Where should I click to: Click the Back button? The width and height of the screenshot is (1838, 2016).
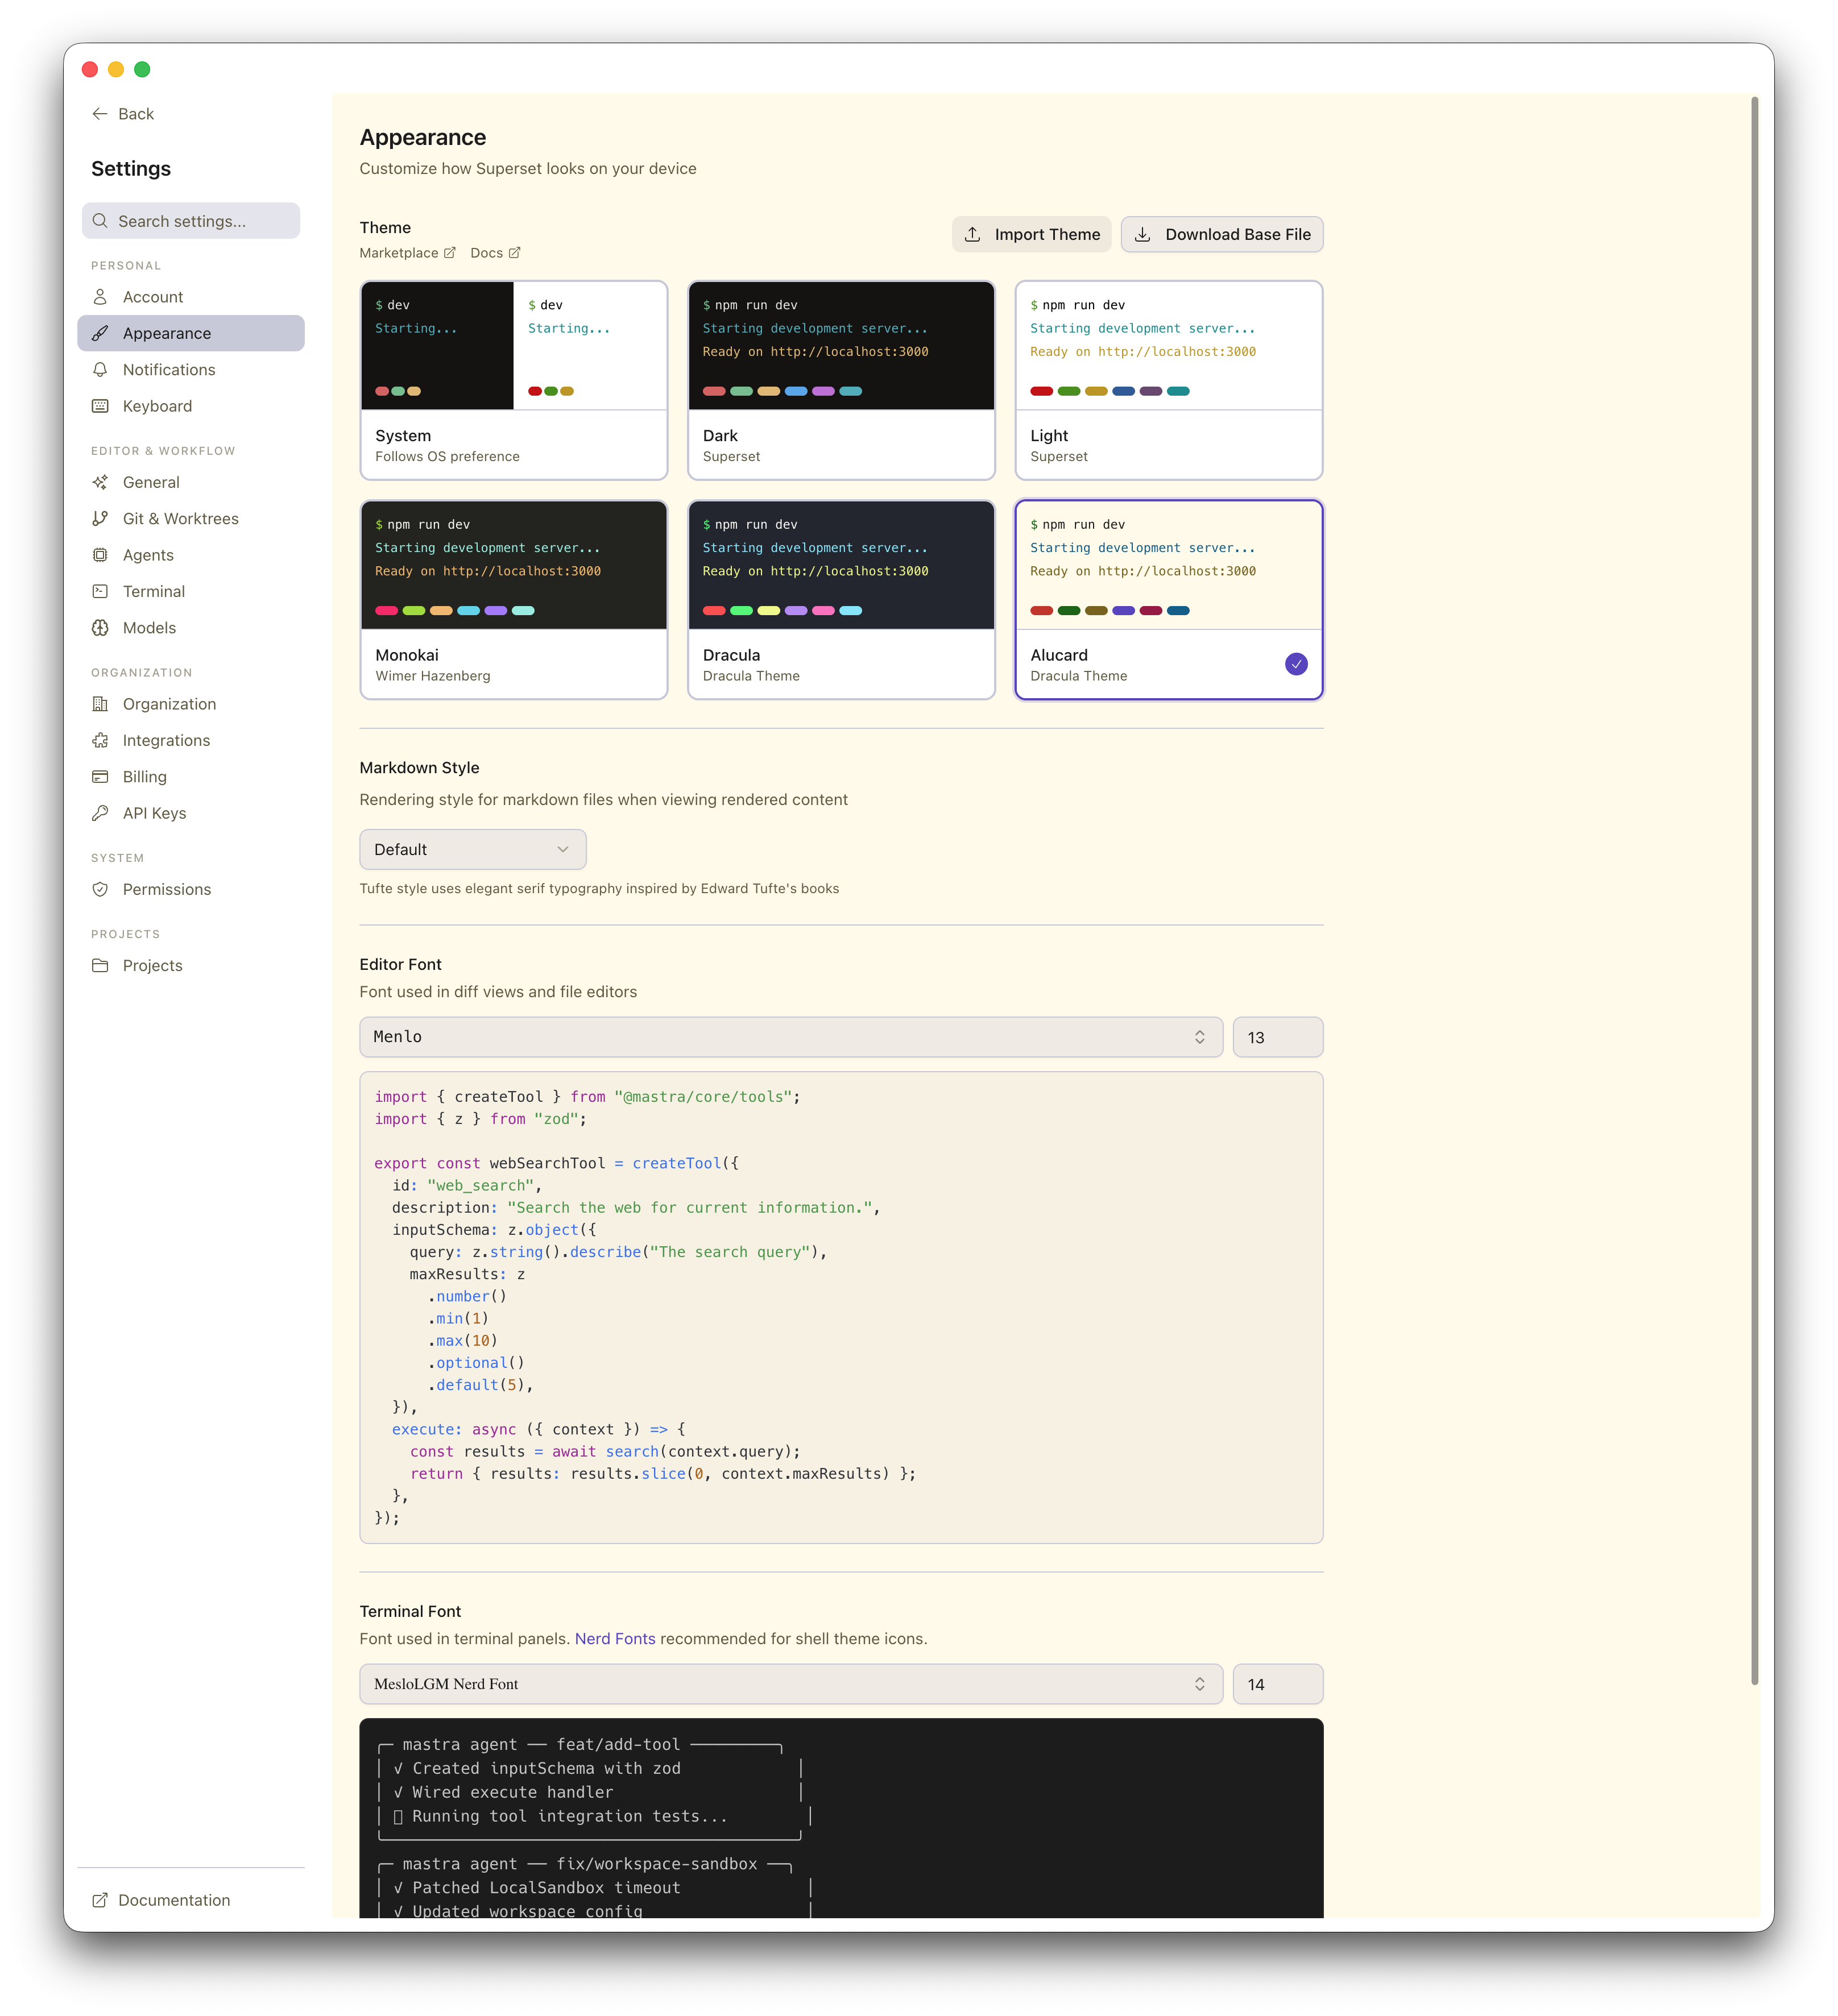coord(123,114)
